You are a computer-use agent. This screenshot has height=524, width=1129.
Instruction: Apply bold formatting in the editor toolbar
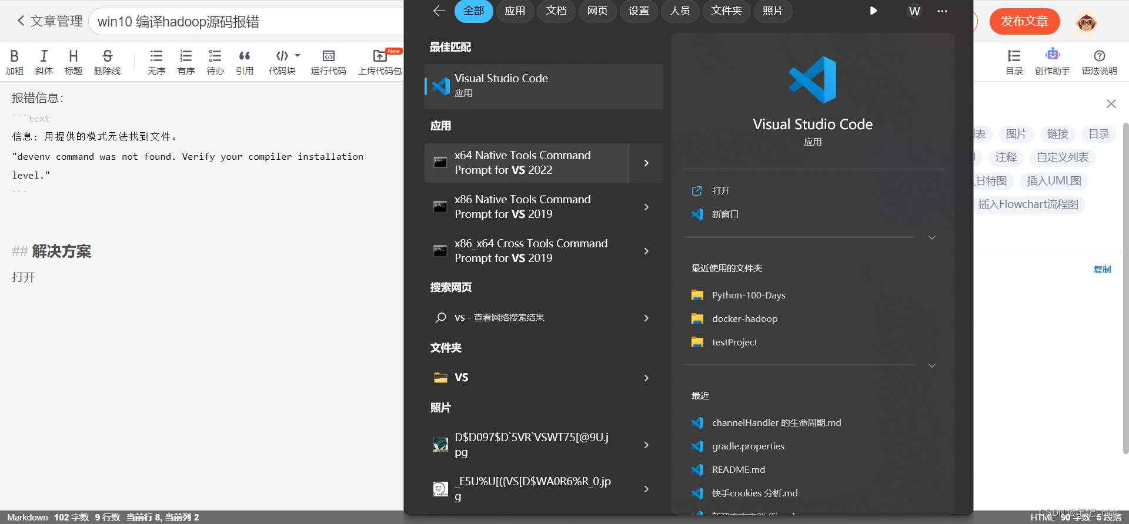[x=15, y=62]
